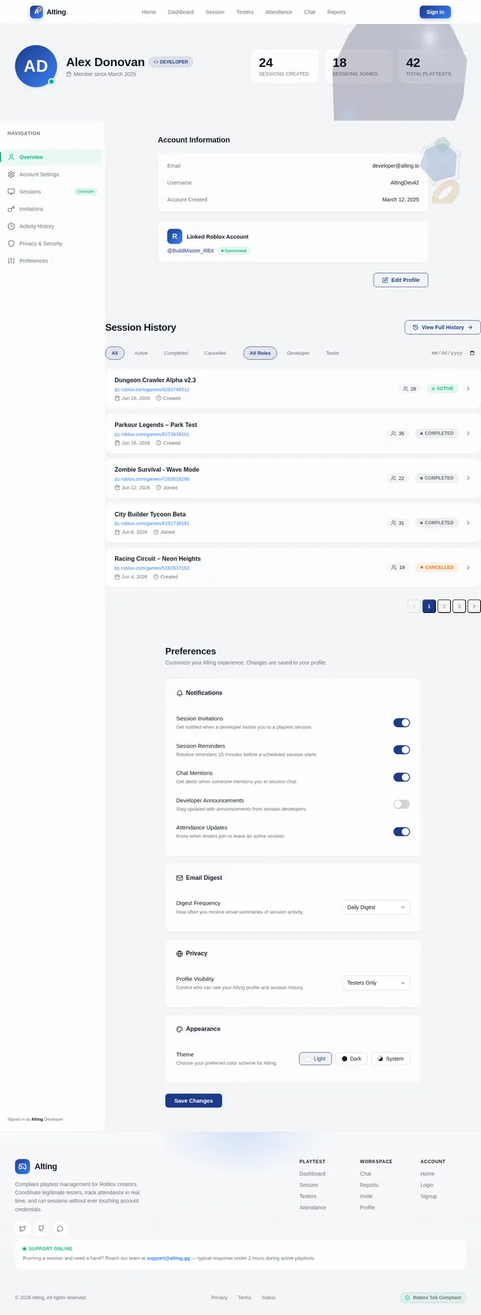Toggle Attendance Updates switch
The width and height of the screenshot is (481, 1315).
(401, 832)
